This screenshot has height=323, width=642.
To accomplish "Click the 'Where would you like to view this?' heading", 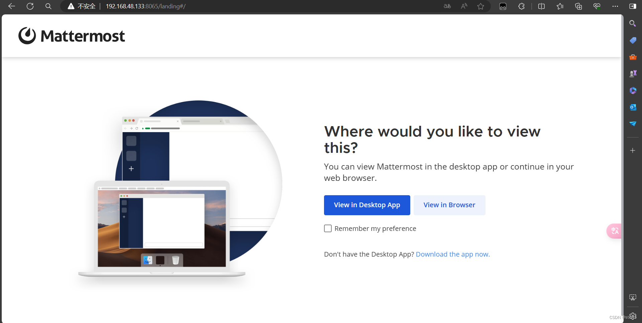I will coord(432,139).
